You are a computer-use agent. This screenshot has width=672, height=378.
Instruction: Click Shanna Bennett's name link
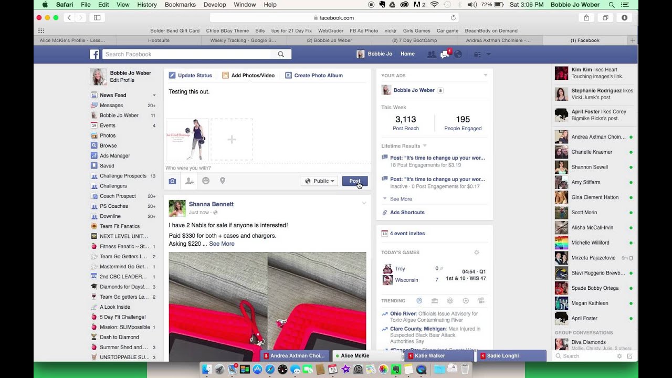pos(211,204)
